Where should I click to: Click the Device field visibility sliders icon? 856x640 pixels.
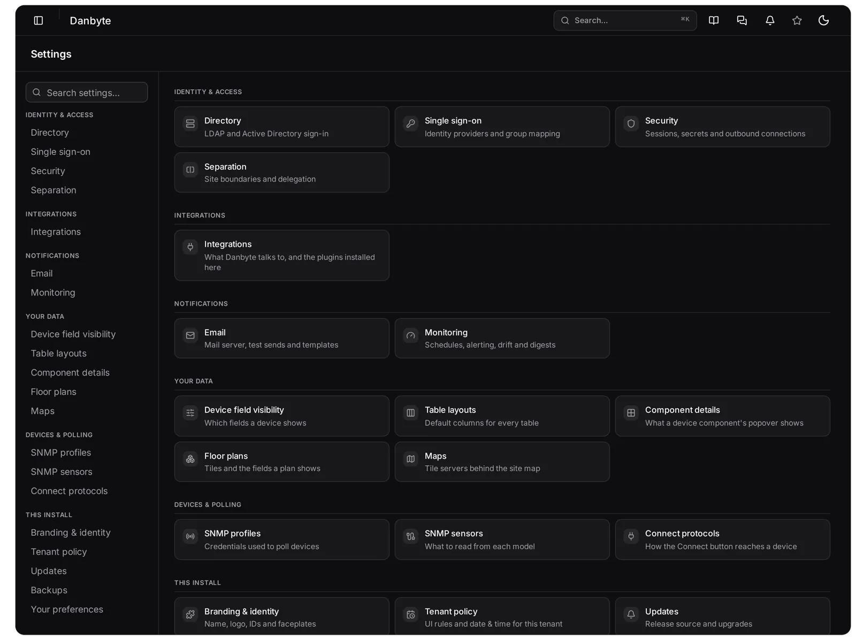point(190,413)
